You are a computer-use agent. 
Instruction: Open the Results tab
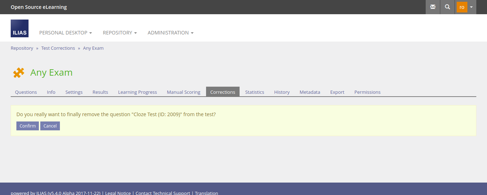point(100,92)
